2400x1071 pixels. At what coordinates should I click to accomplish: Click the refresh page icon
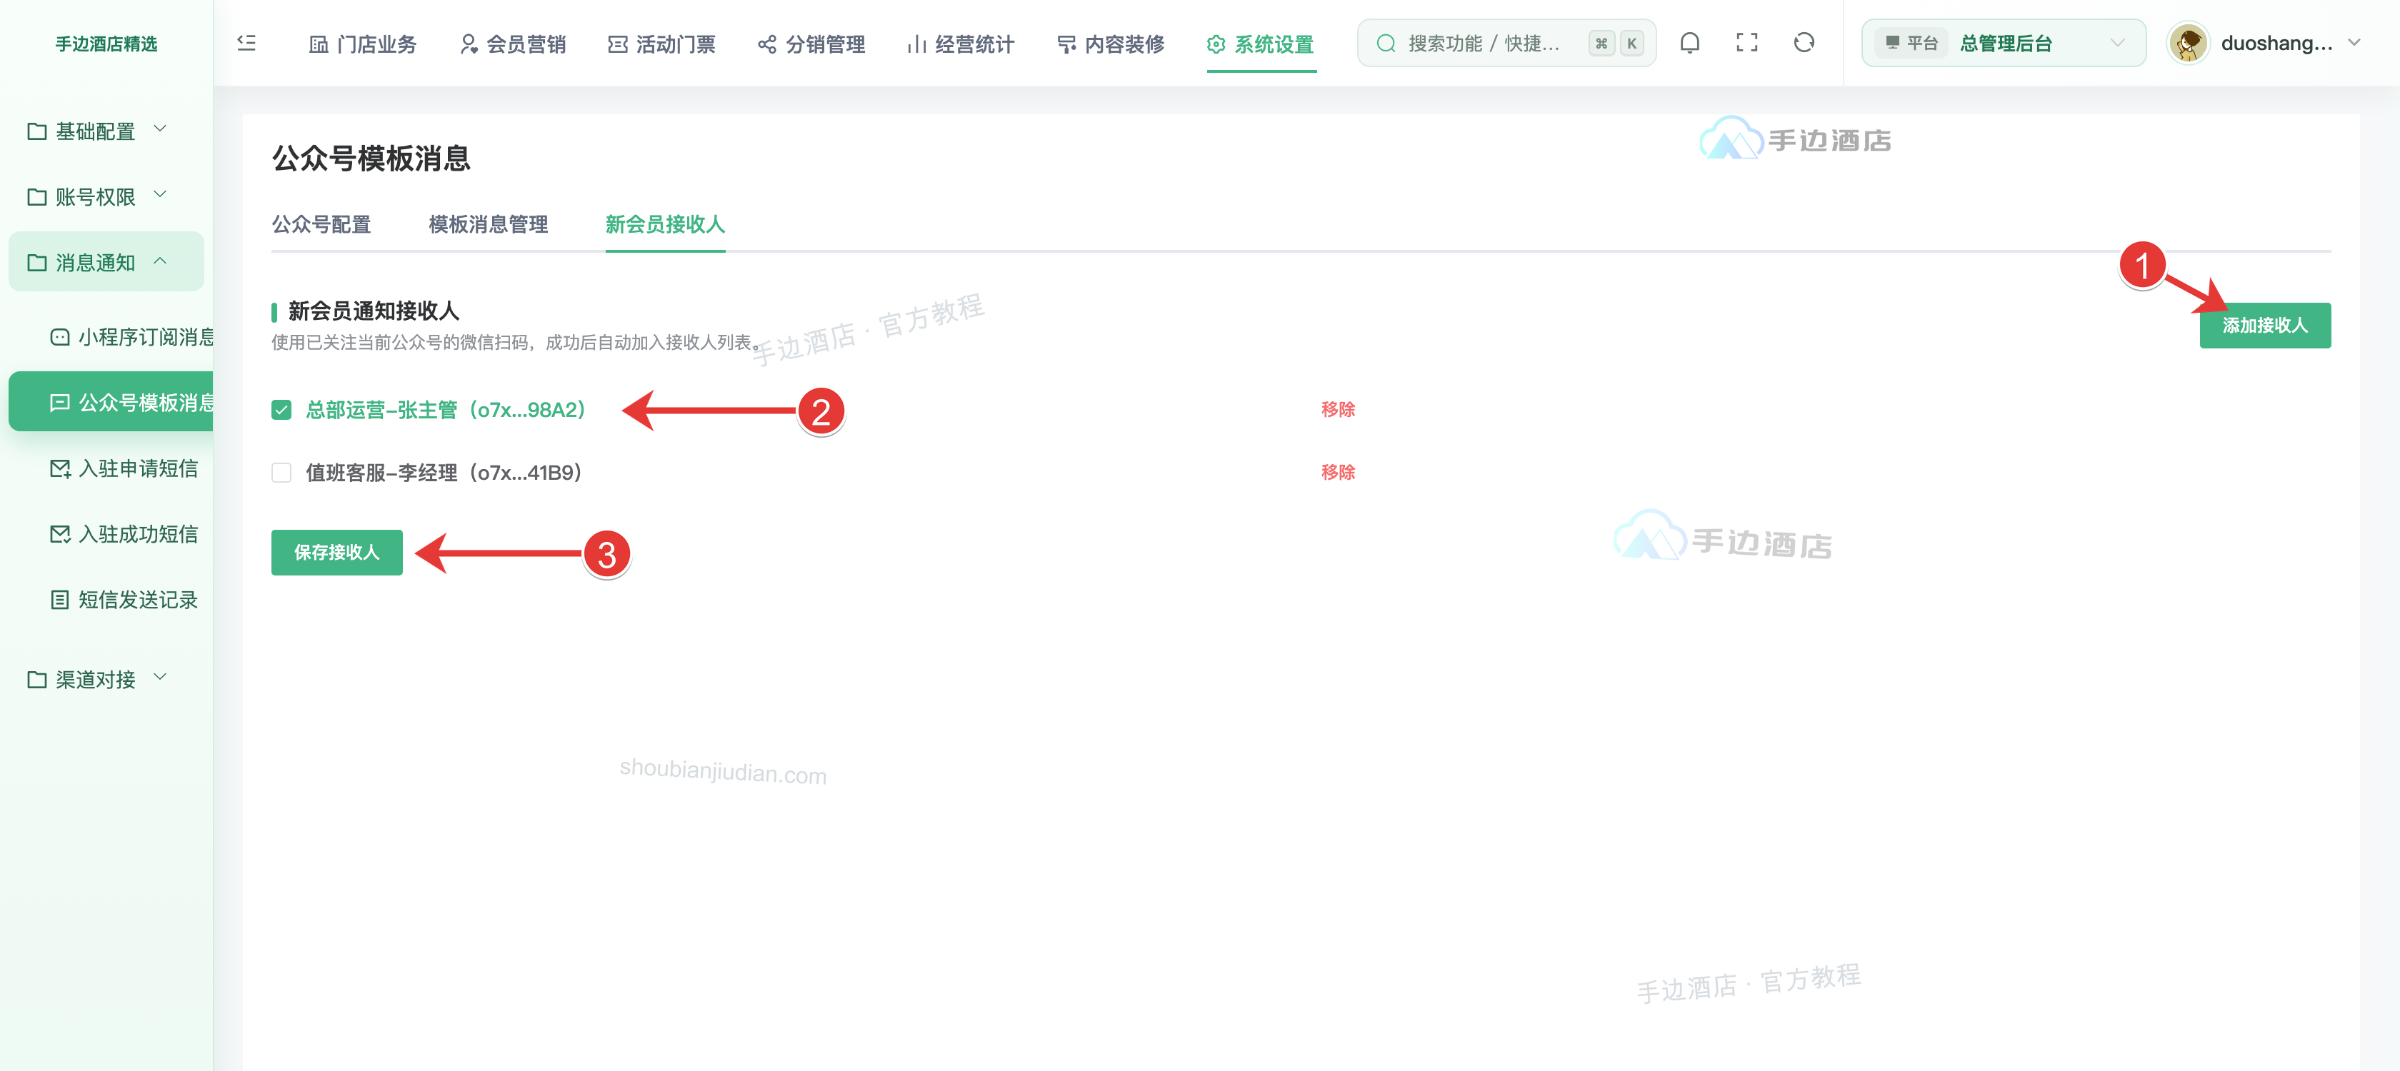click(1804, 43)
